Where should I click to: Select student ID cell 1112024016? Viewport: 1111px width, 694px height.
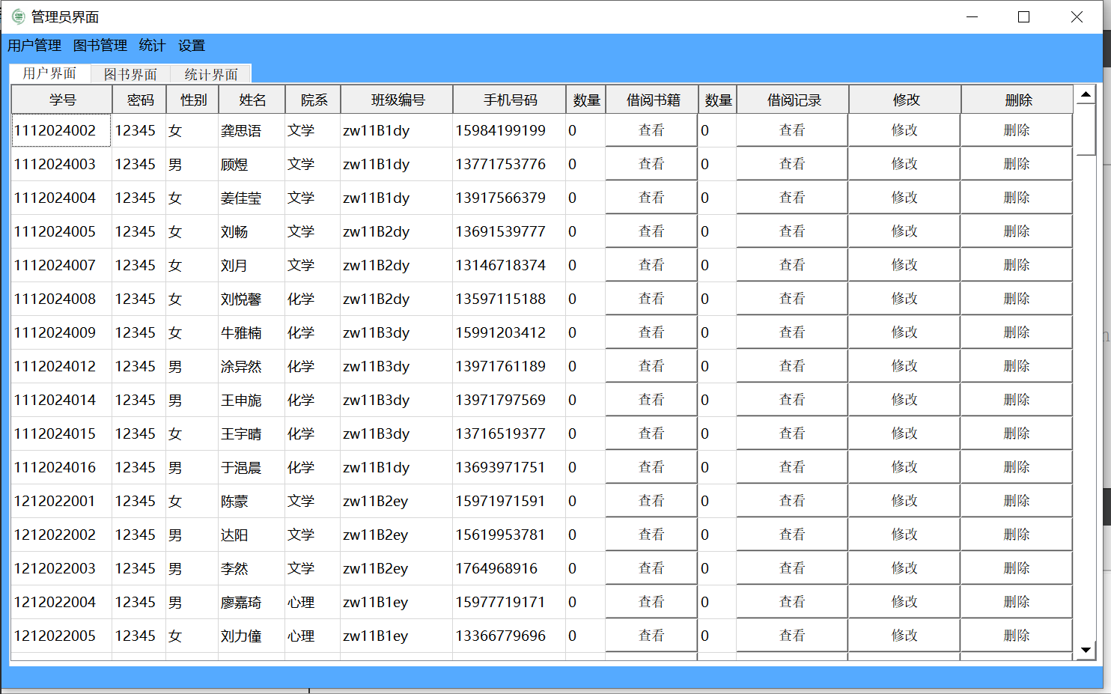61,467
